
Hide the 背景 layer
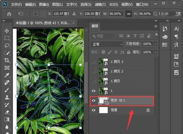pos(94,111)
